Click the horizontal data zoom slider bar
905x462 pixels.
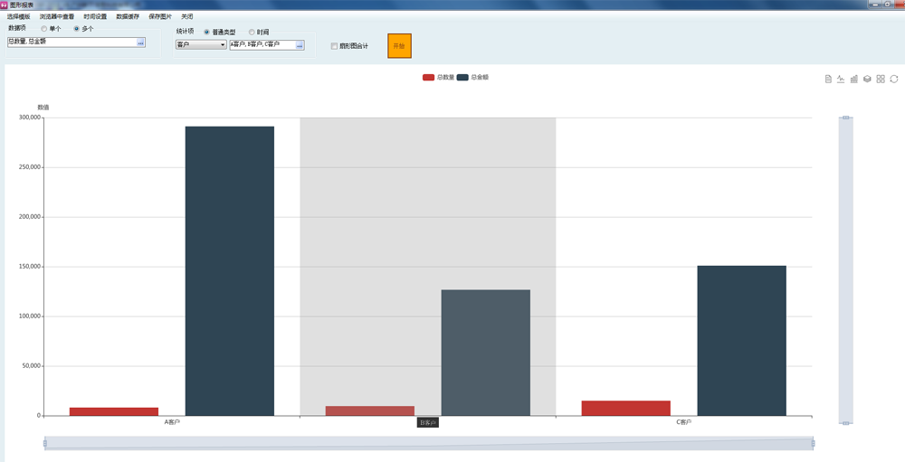click(x=429, y=443)
